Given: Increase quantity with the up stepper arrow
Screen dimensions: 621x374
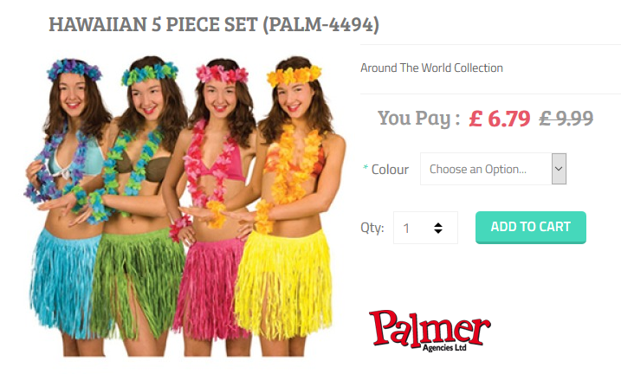Looking at the screenshot, I should [x=438, y=224].
